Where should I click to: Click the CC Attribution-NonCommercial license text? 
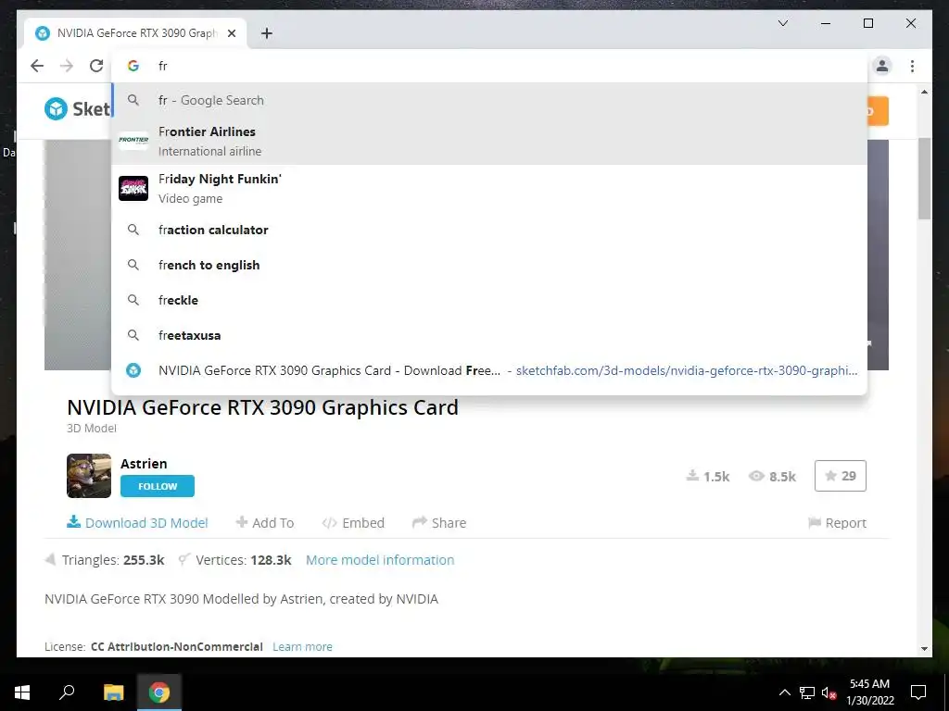click(x=177, y=646)
